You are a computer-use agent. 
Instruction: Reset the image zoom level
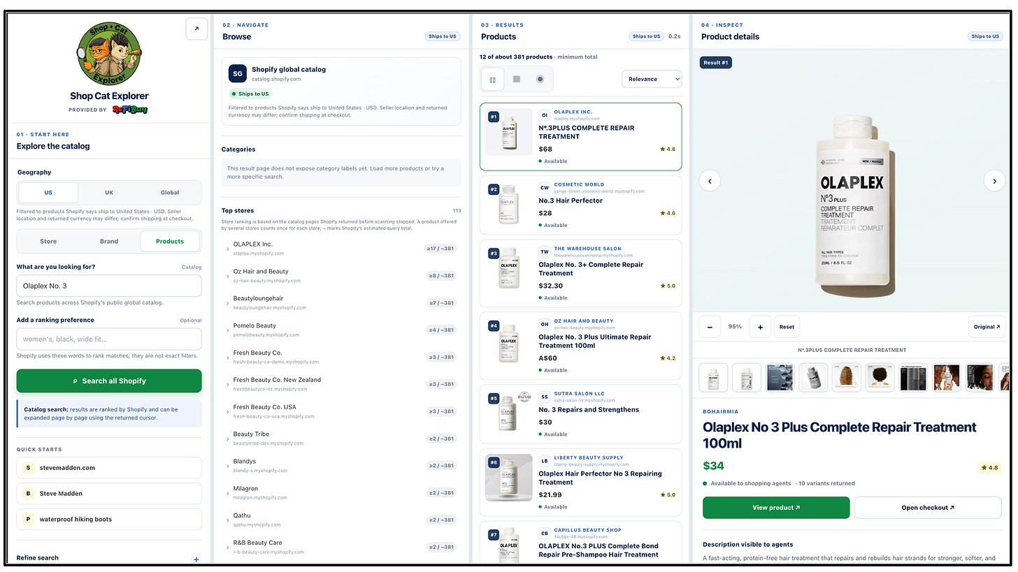(x=787, y=327)
